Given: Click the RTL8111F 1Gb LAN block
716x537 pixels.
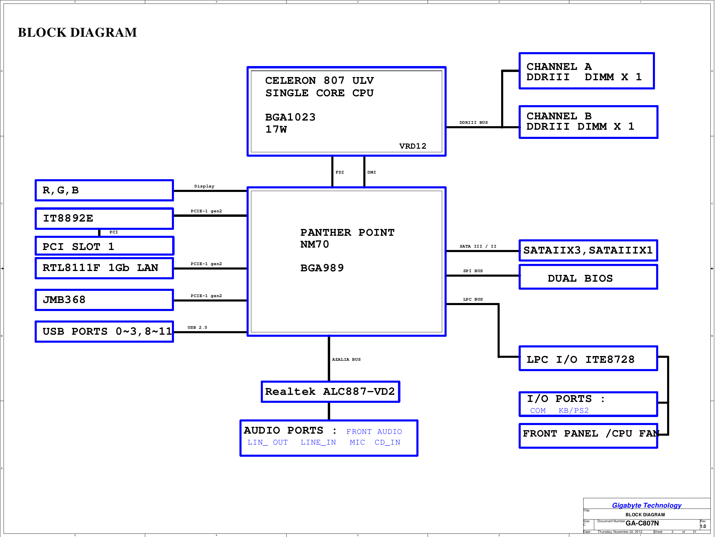Looking at the screenshot, I should coord(104,268).
